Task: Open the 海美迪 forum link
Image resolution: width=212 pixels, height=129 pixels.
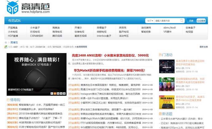Action: coord(56,28)
